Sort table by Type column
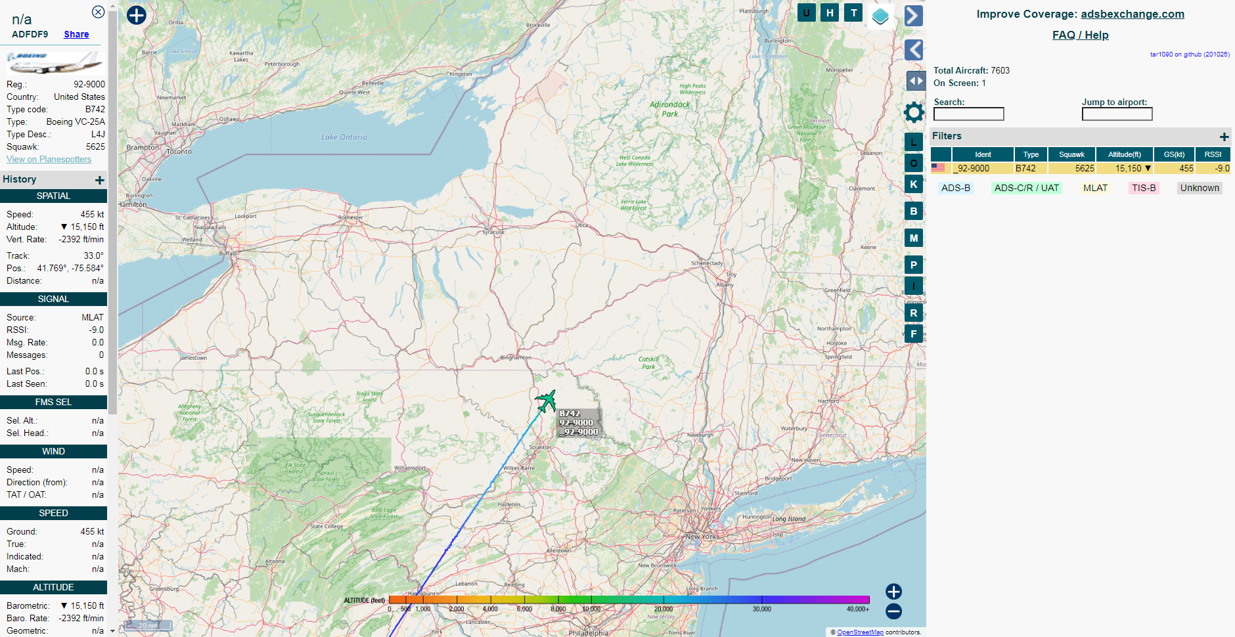 1031,154
